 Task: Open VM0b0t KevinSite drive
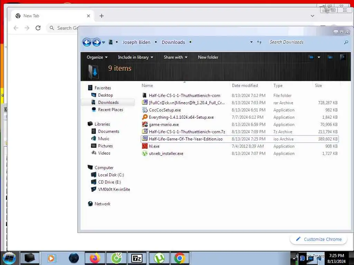114,189
